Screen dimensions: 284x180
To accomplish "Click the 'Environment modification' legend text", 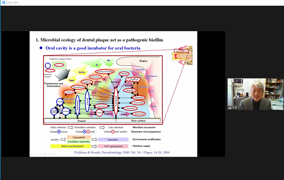I will (x=147, y=139).
